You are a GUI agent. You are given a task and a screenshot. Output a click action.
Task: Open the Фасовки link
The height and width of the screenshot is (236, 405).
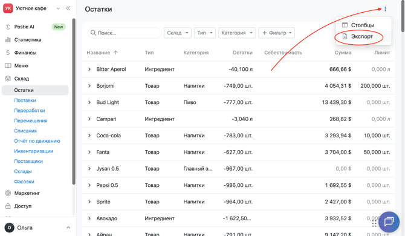point(24,182)
